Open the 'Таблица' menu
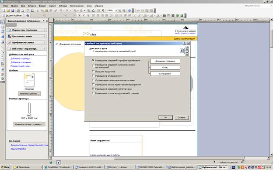 tap(63, 6)
